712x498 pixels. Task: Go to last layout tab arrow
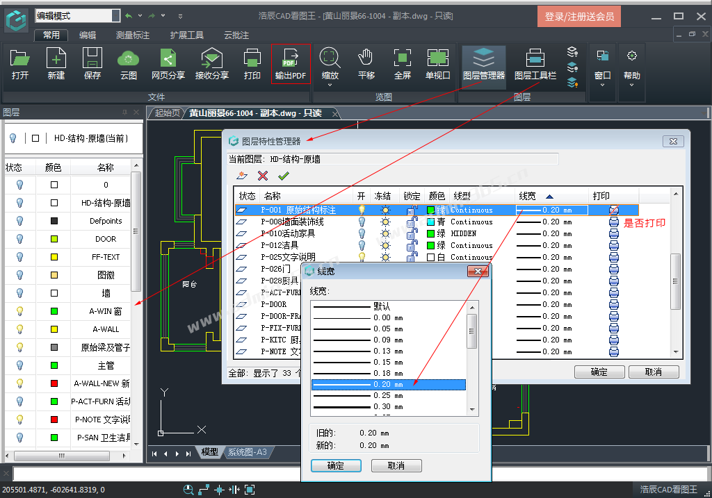point(188,454)
